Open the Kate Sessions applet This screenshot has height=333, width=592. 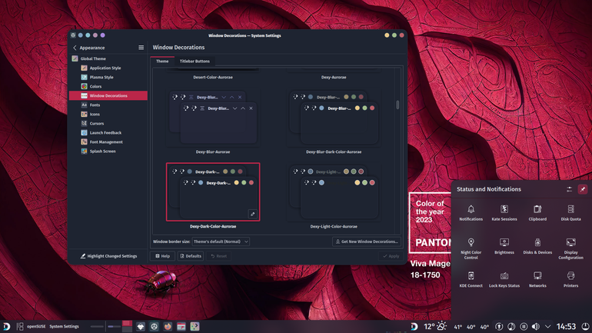click(504, 213)
